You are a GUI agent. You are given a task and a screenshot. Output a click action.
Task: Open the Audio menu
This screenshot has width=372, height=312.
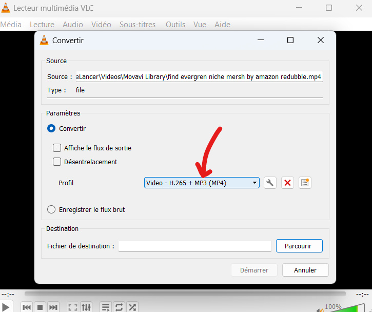73,25
